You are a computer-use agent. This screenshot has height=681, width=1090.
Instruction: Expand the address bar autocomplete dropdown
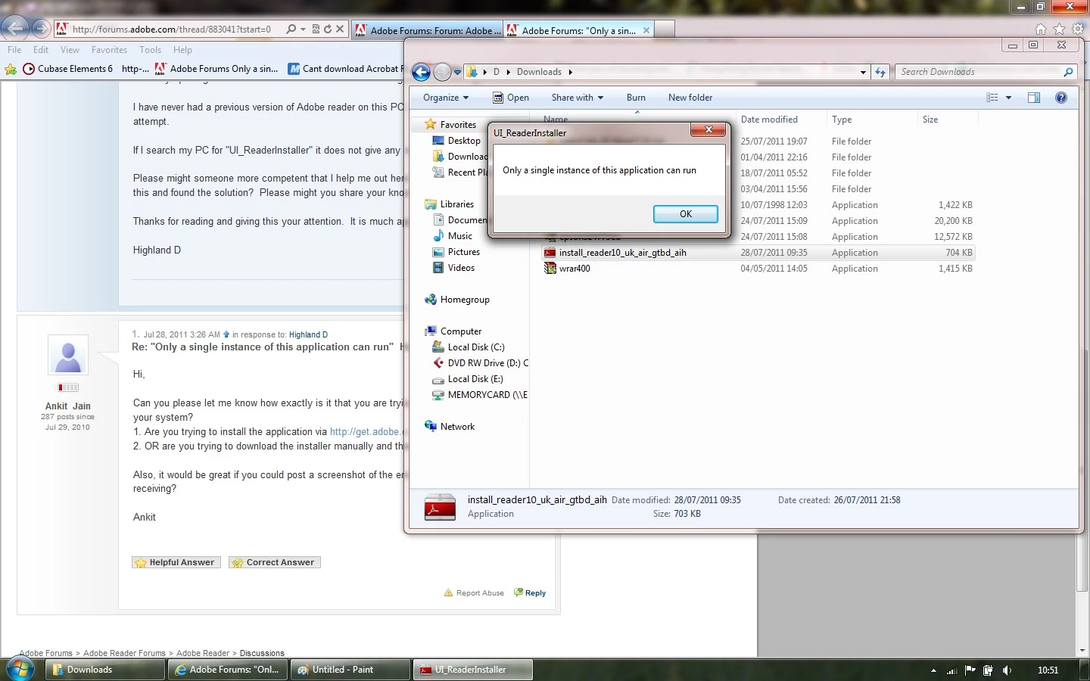coord(303,30)
